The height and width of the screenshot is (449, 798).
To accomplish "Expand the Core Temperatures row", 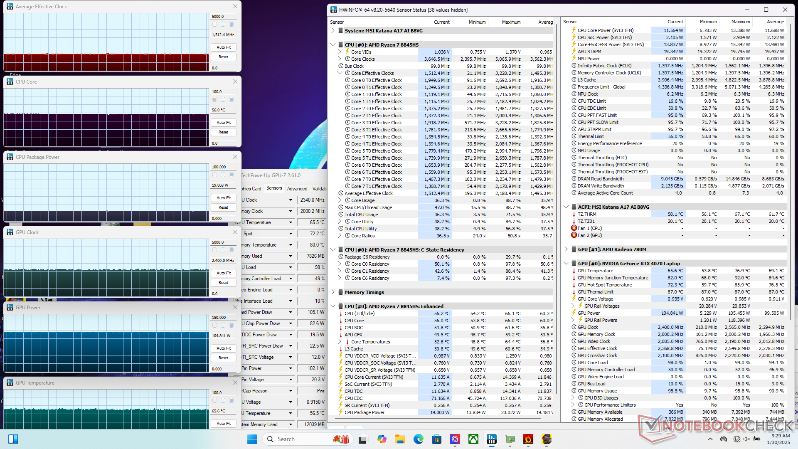I will pos(340,342).
